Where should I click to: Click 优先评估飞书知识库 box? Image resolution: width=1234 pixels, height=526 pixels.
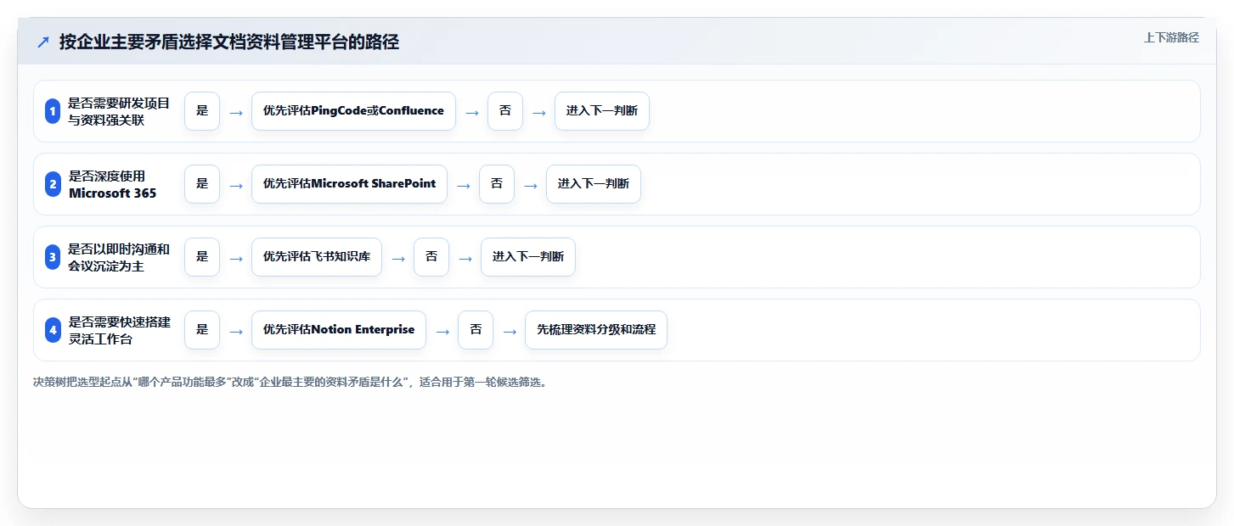click(317, 257)
